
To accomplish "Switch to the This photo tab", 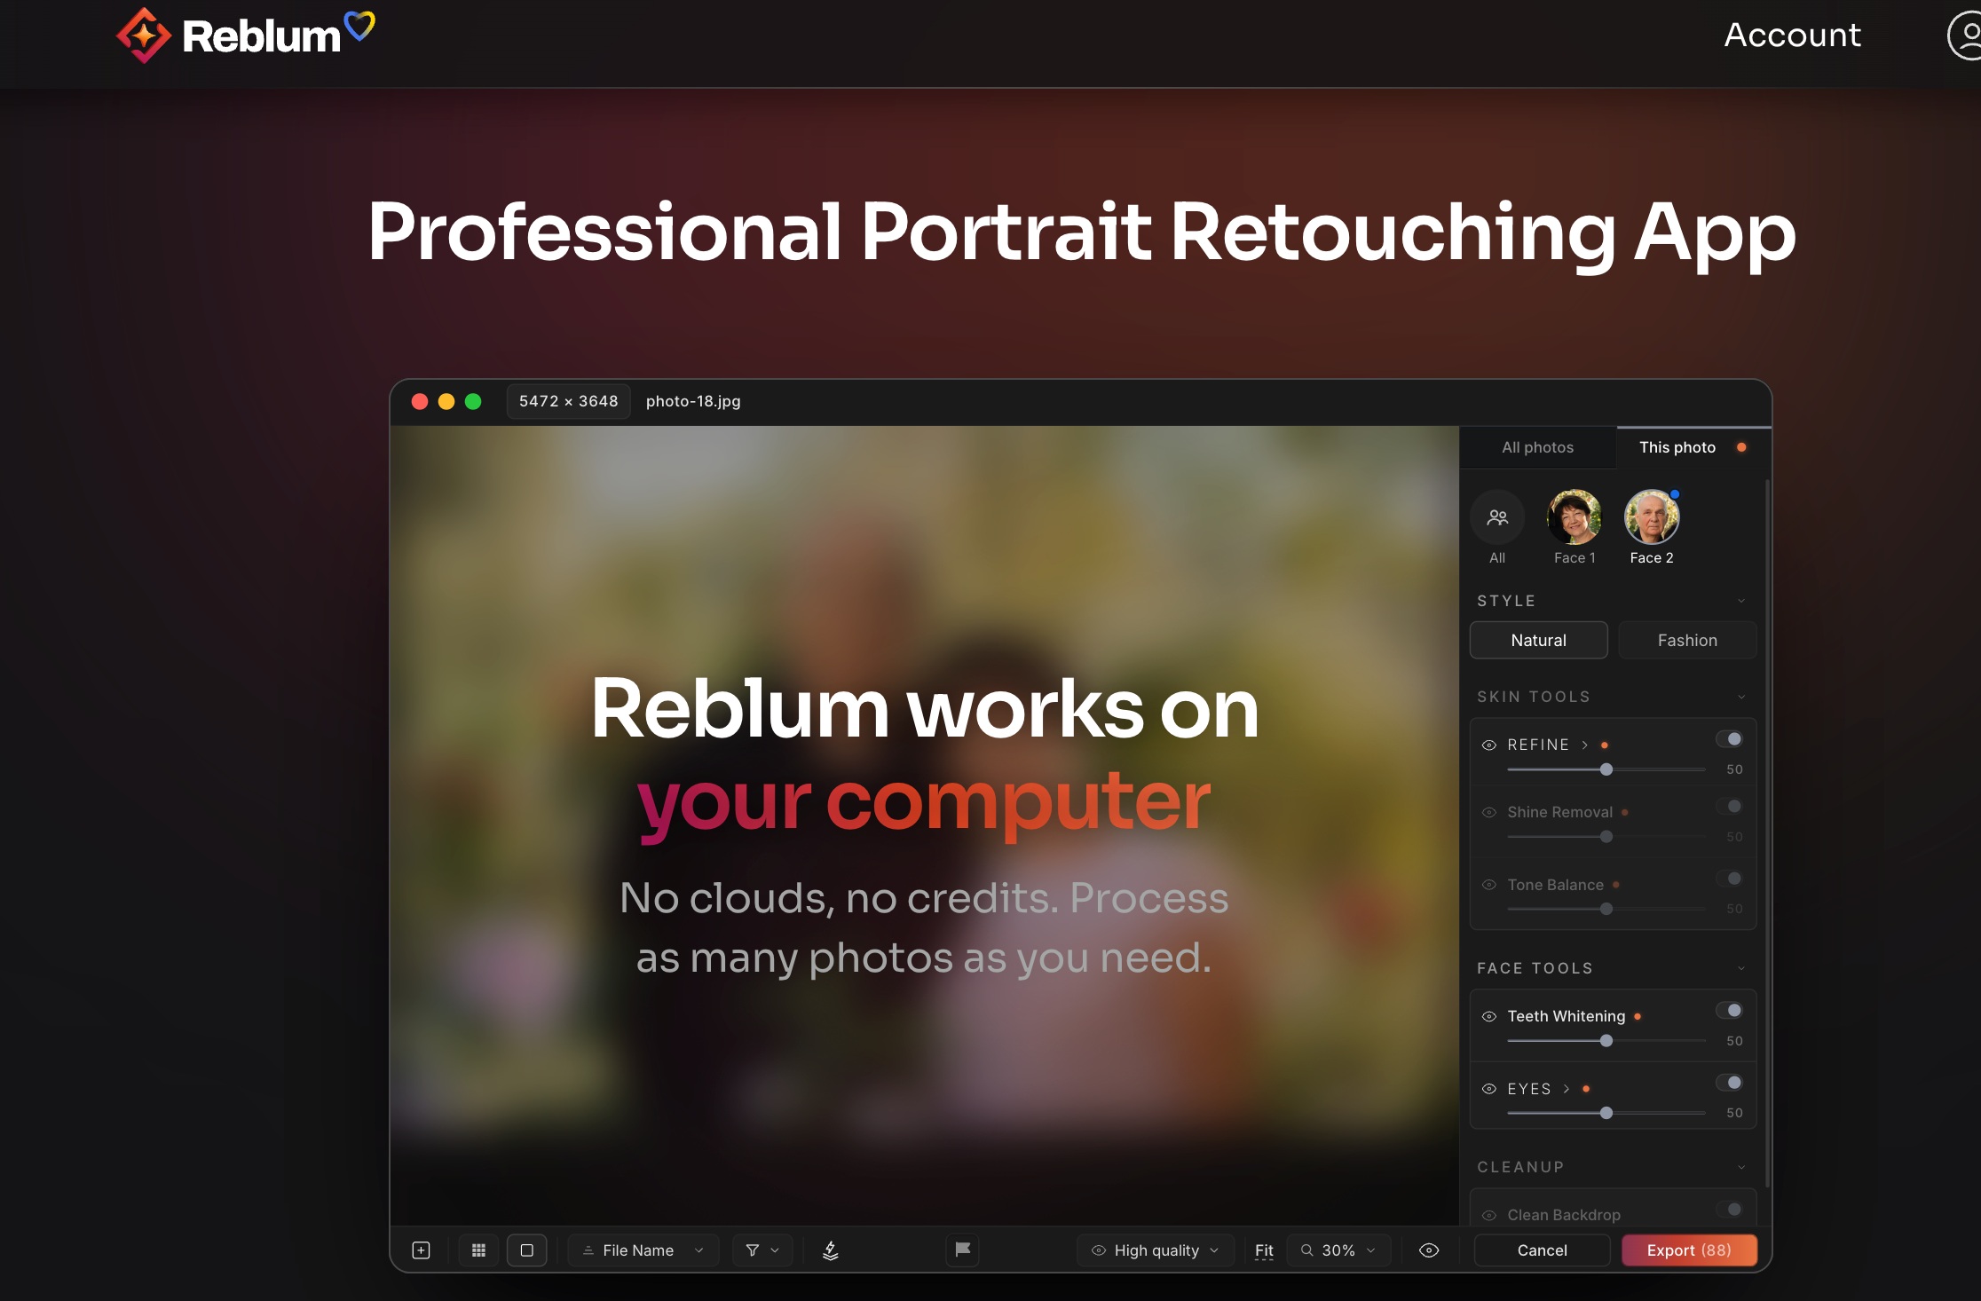I will [x=1694, y=448].
